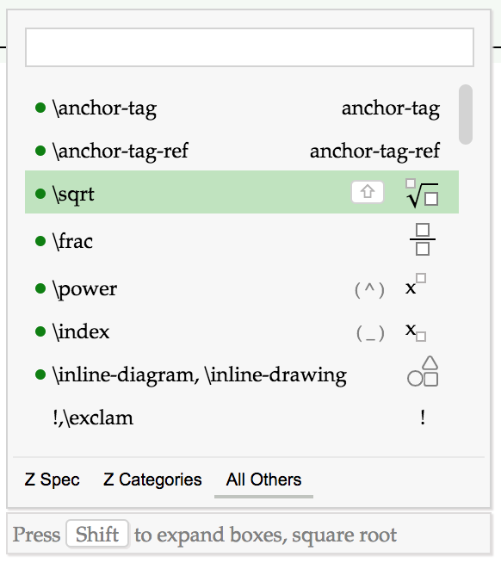Pick \inline-diagram, \inline-drawing entry

click(x=242, y=374)
